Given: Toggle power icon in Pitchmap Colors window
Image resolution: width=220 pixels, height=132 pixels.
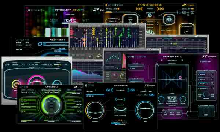Looking at the screenshot, I should [x=29, y=10].
